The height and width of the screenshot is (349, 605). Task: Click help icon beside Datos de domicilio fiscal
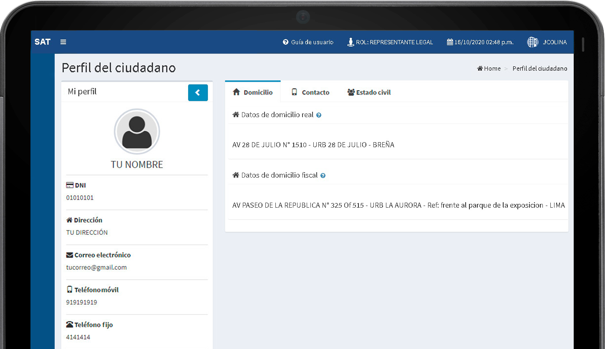pyautogui.click(x=323, y=176)
